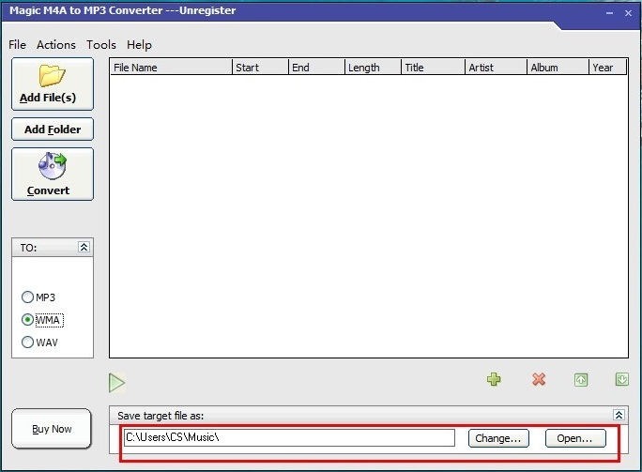Screen dimensions: 642x472
Task: Open the Actions menu
Action: tap(56, 45)
